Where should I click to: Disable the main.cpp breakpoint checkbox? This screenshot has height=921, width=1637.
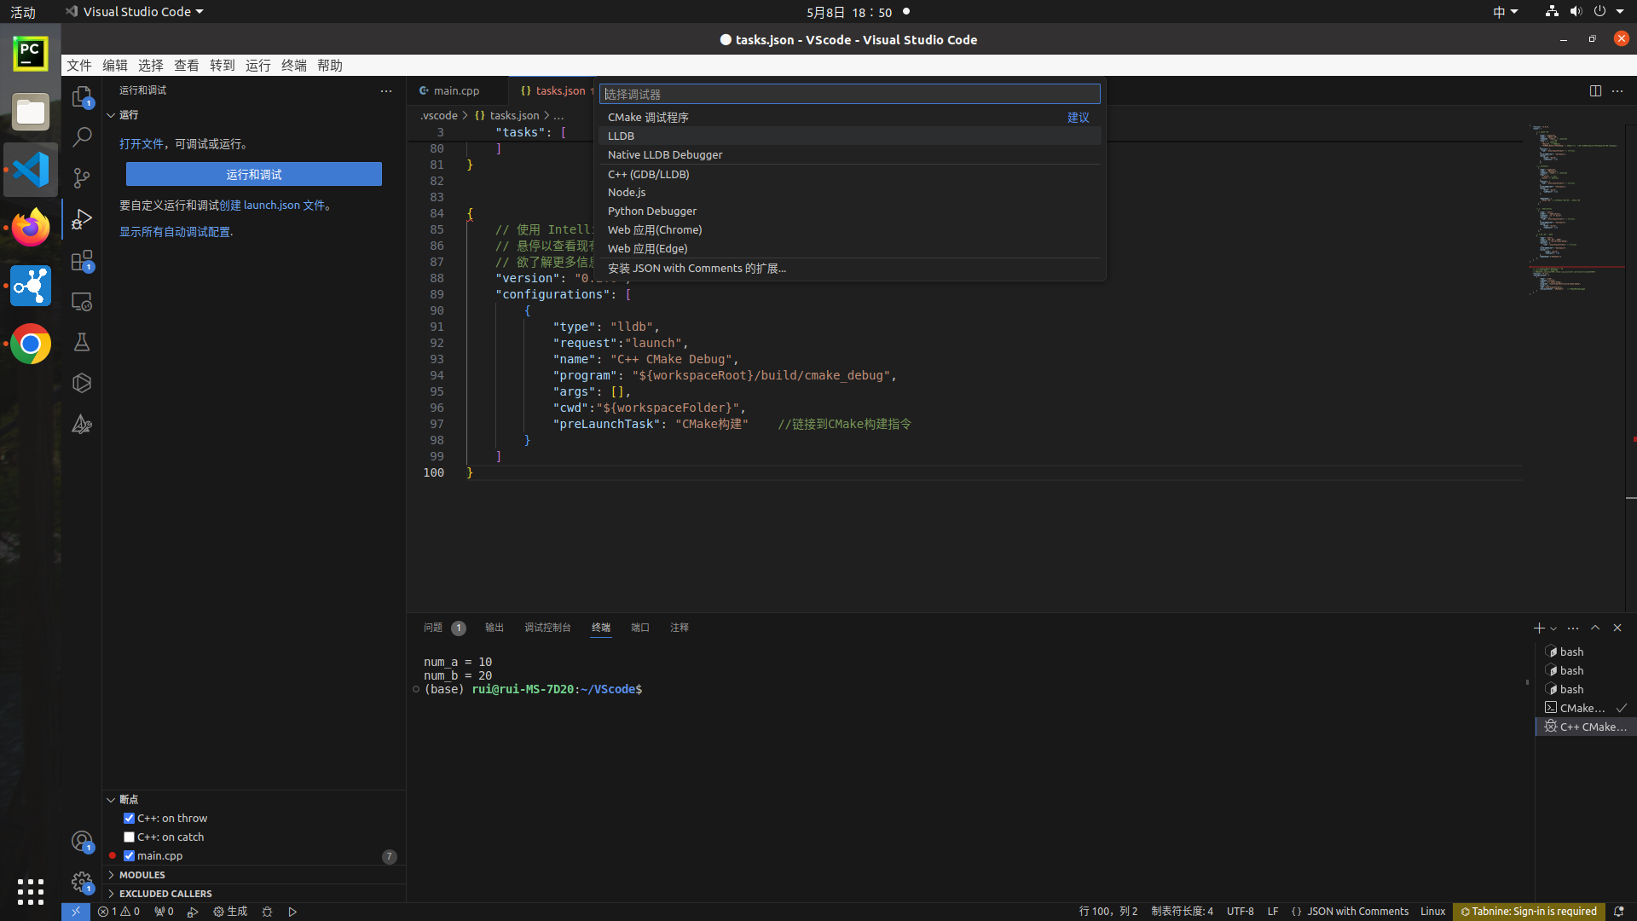(x=130, y=855)
